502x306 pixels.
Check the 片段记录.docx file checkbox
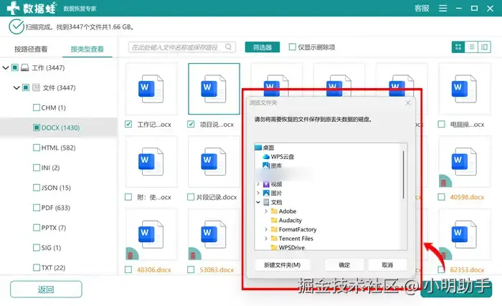[x=191, y=197]
